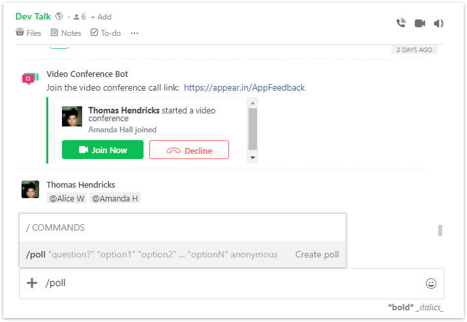Viewport: 467px width, 322px height.
Task: Expand the more options ellipsis menu
Action: point(134,33)
